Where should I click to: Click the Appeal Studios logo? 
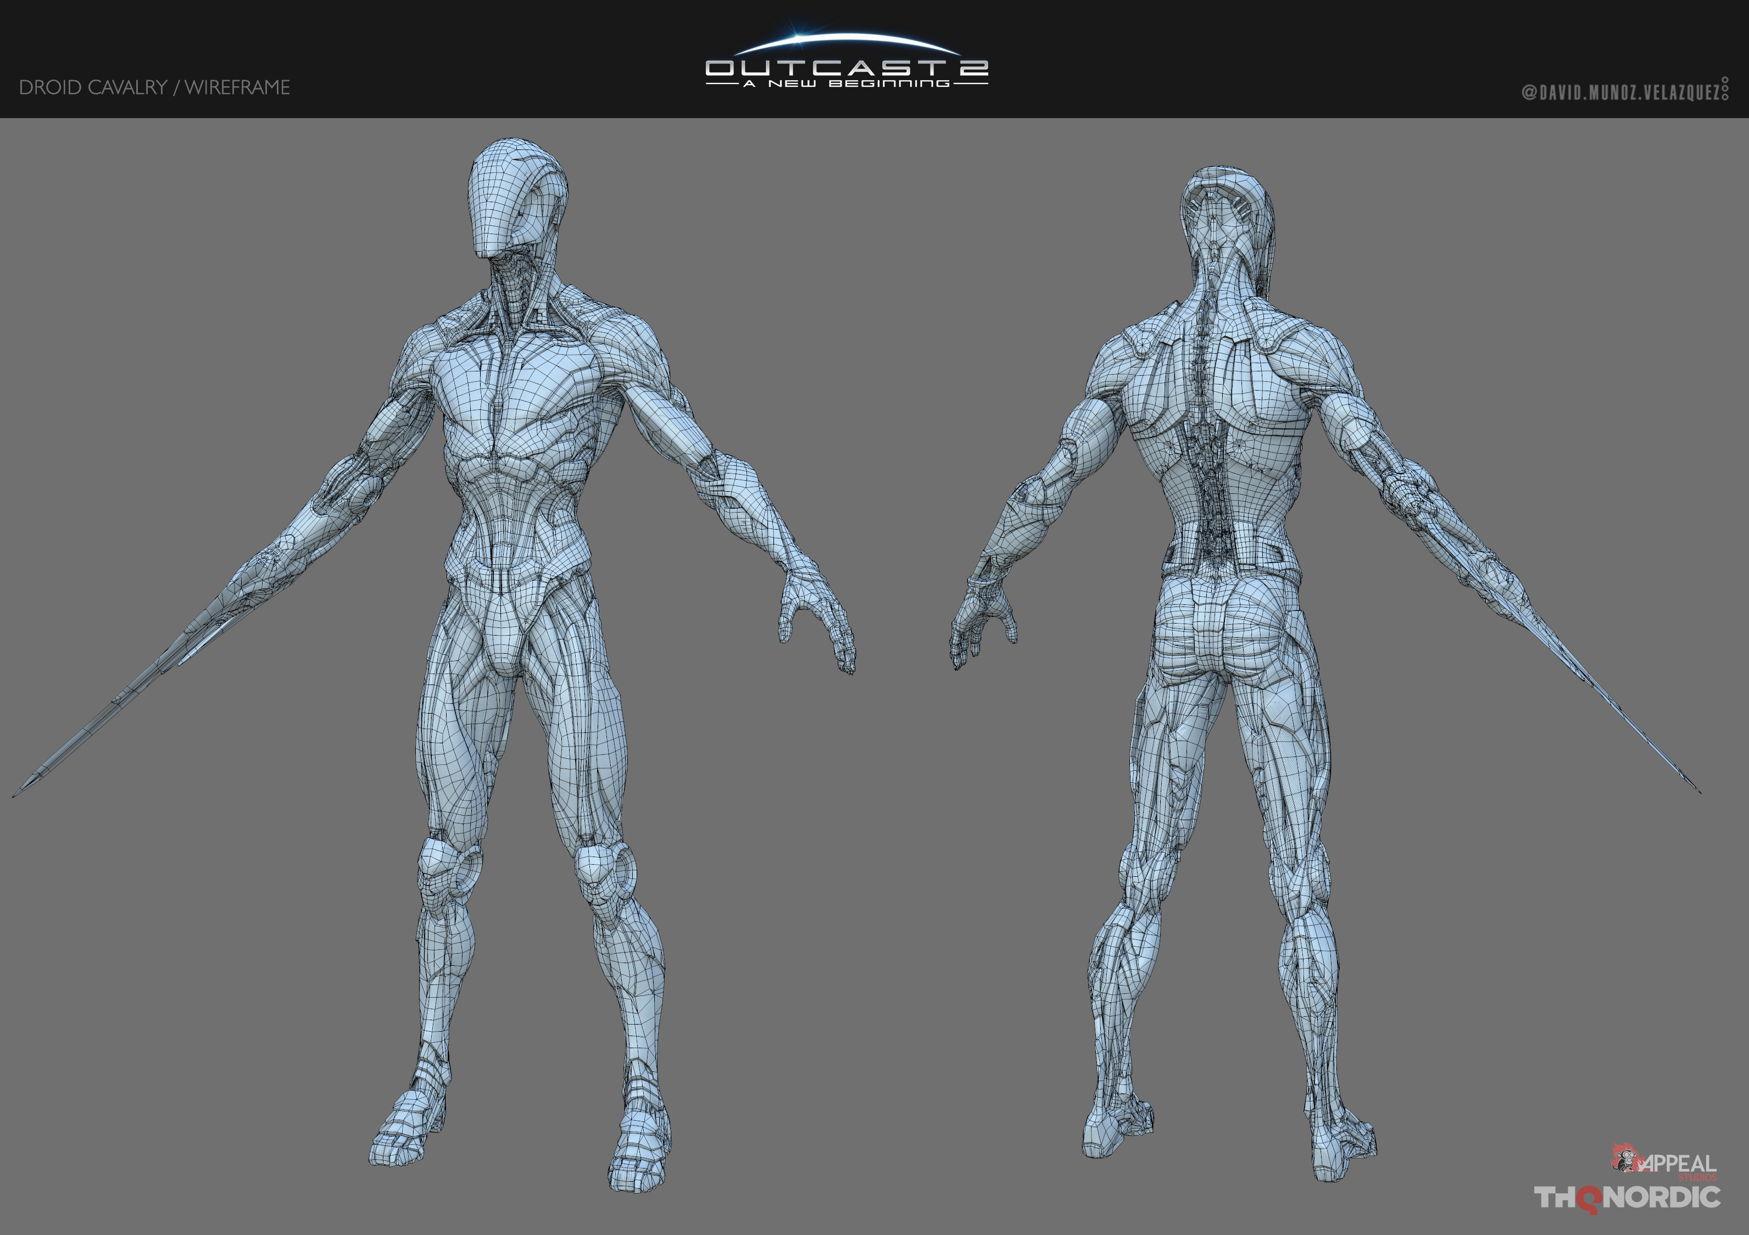(1664, 1162)
